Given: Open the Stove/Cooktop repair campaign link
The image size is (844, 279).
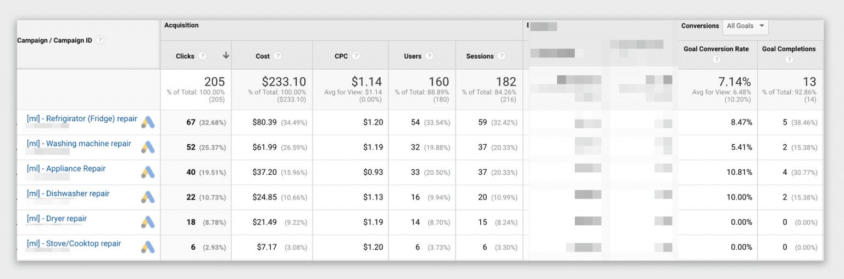Looking at the screenshot, I should [74, 243].
